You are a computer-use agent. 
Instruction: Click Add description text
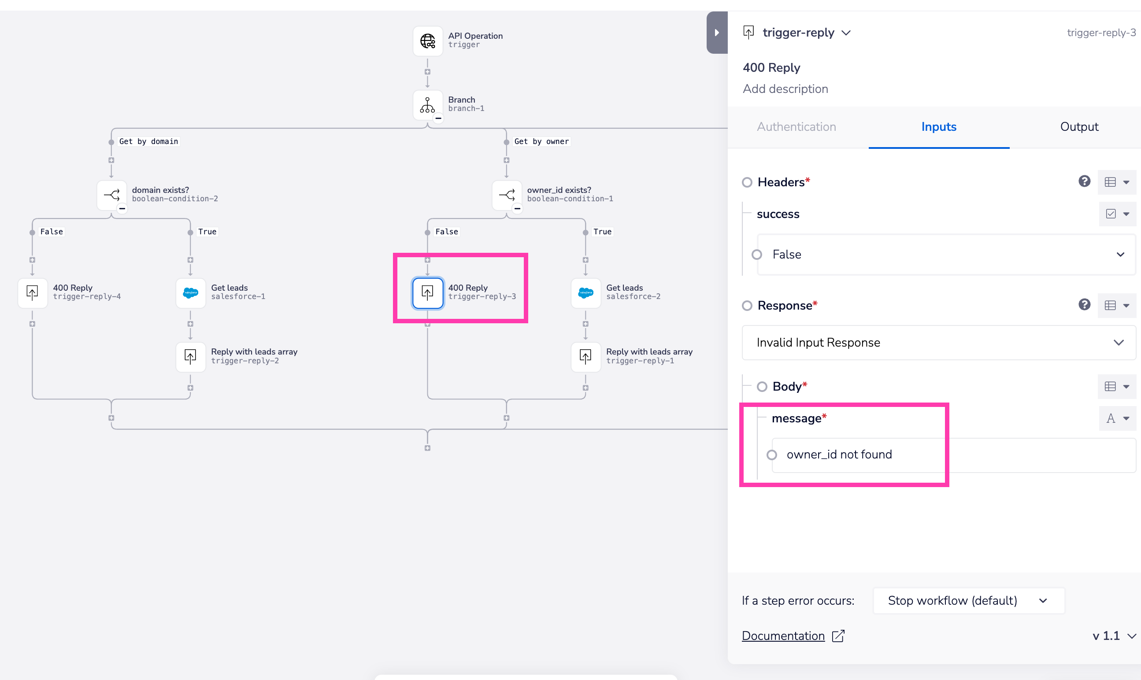(x=785, y=89)
